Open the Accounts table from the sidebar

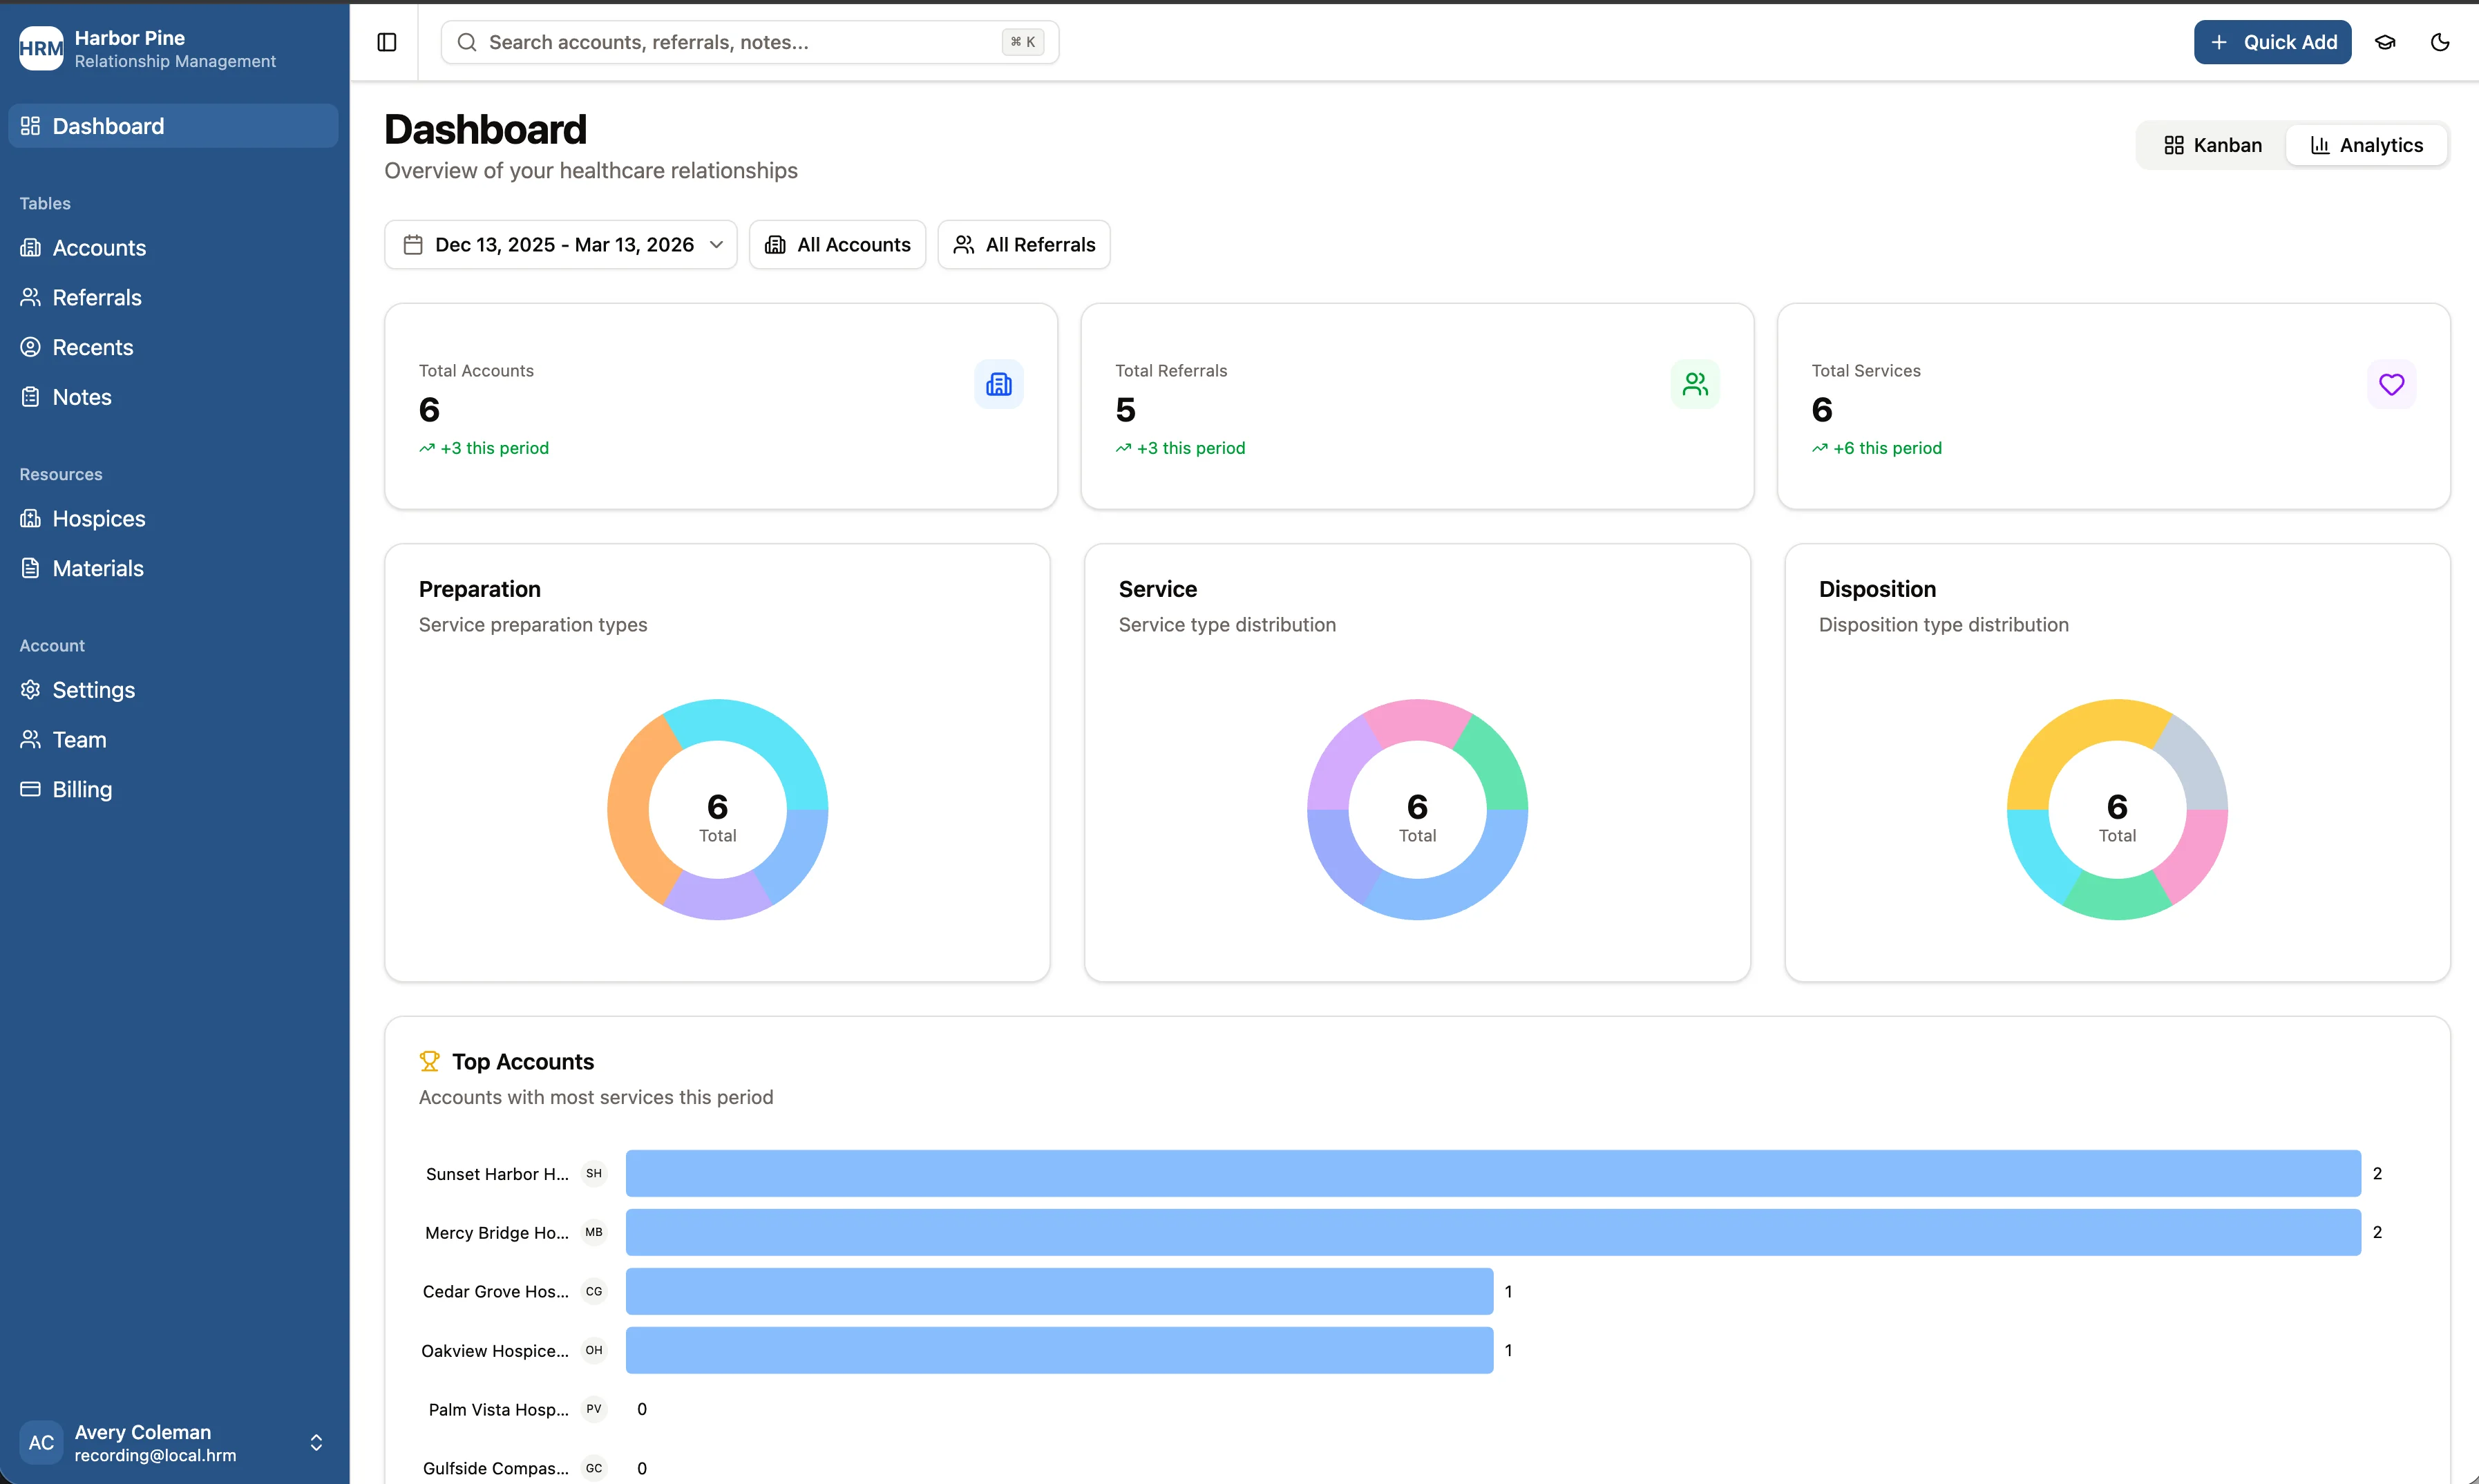point(100,247)
